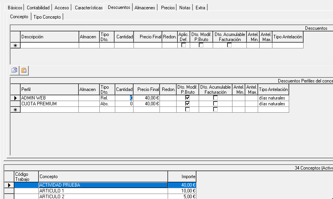This screenshot has width=333, height=199.
Task: Toggle Dto. Acumulable Facturación in new profile row
Action: tap(215, 109)
